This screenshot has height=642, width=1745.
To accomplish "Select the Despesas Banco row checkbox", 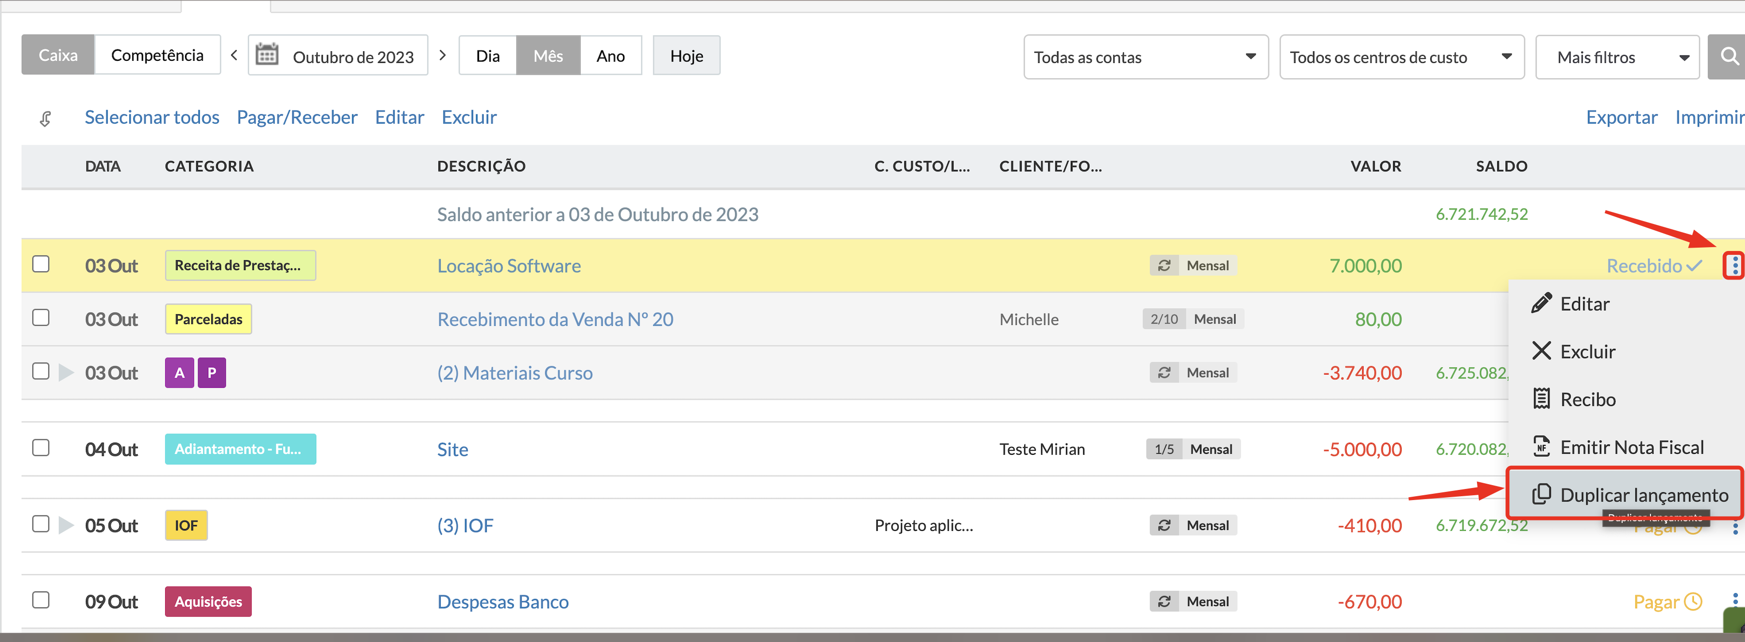I will 42,600.
